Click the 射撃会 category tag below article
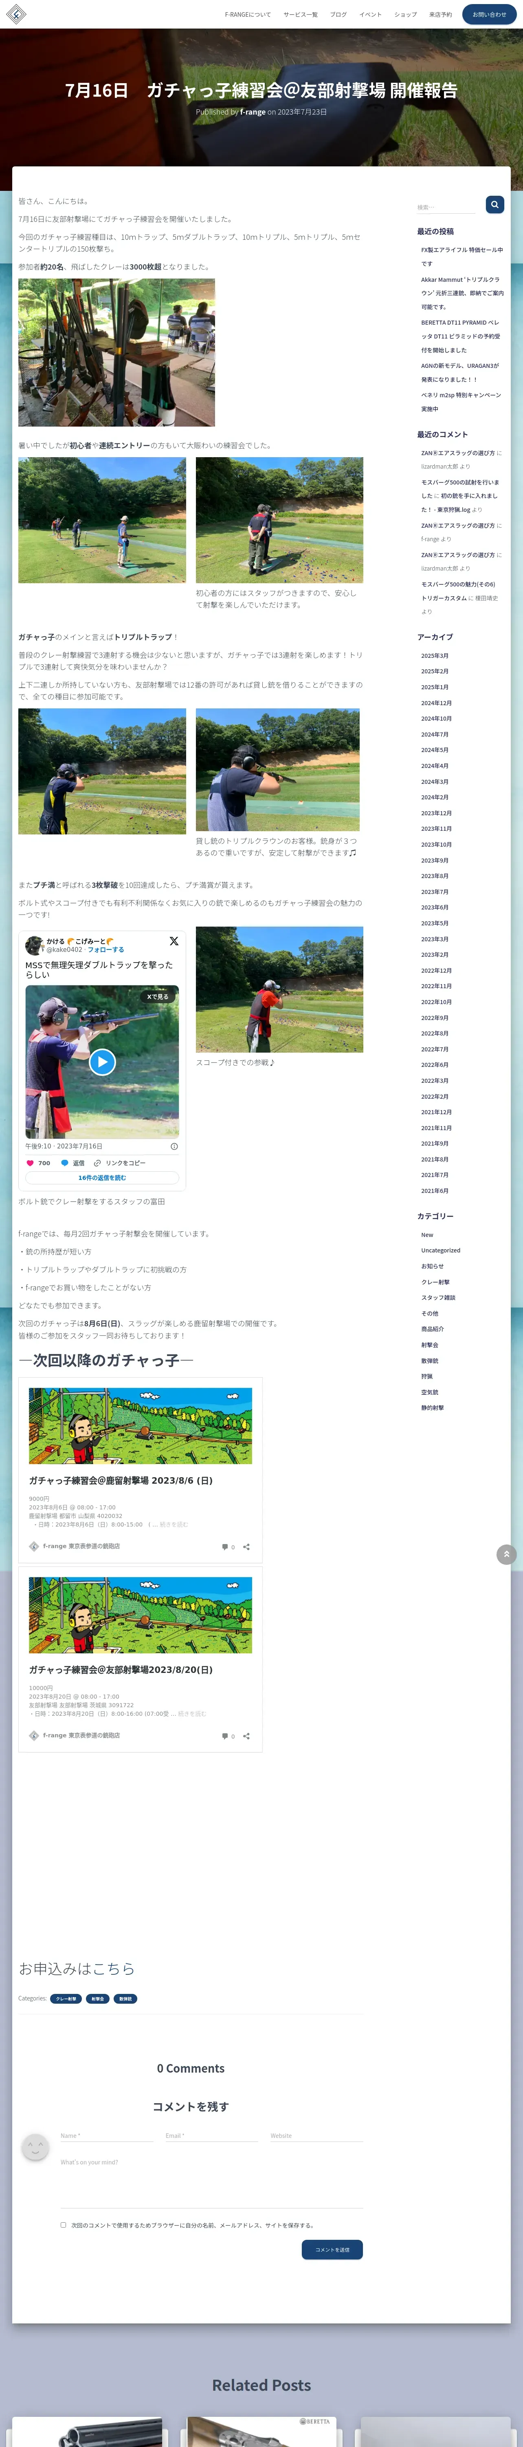 coord(98,1999)
